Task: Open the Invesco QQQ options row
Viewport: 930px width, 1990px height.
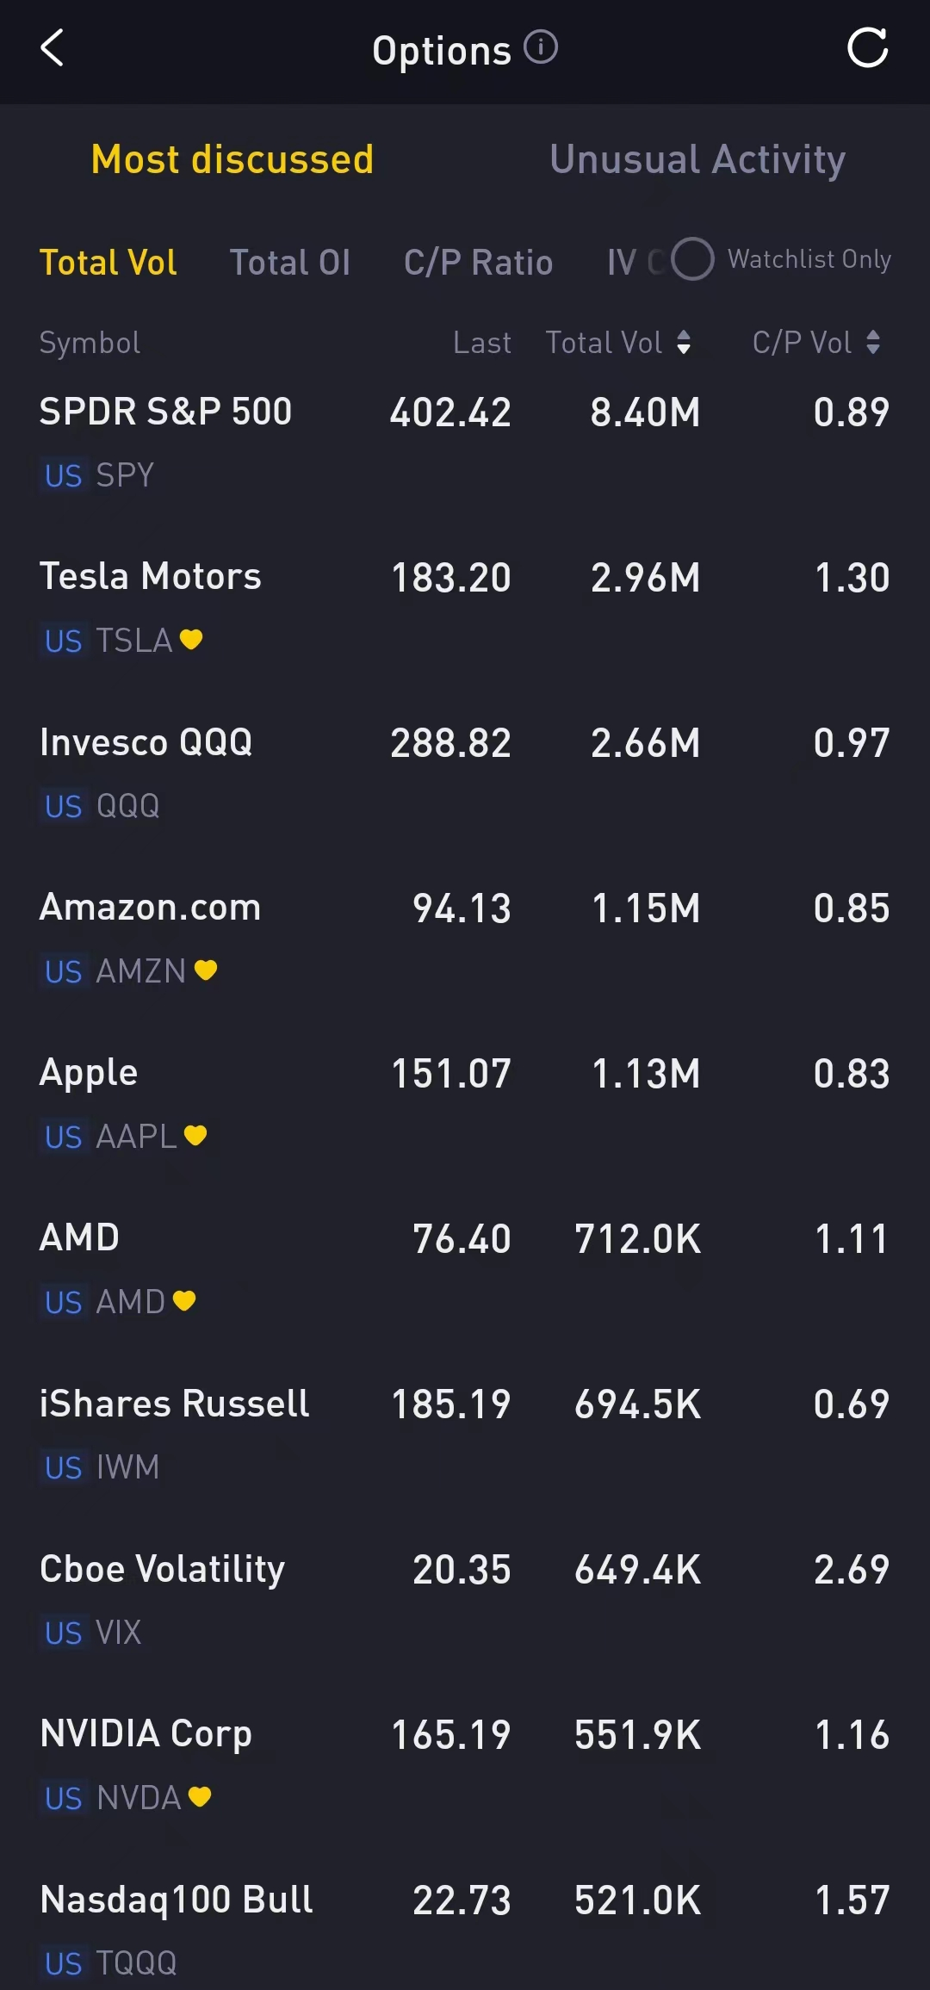Action: [465, 773]
